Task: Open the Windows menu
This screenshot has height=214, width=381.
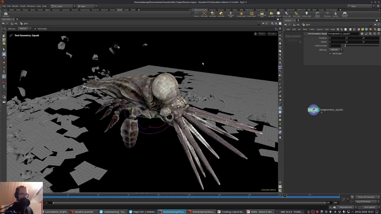Action: pyautogui.click(x=31, y=6)
